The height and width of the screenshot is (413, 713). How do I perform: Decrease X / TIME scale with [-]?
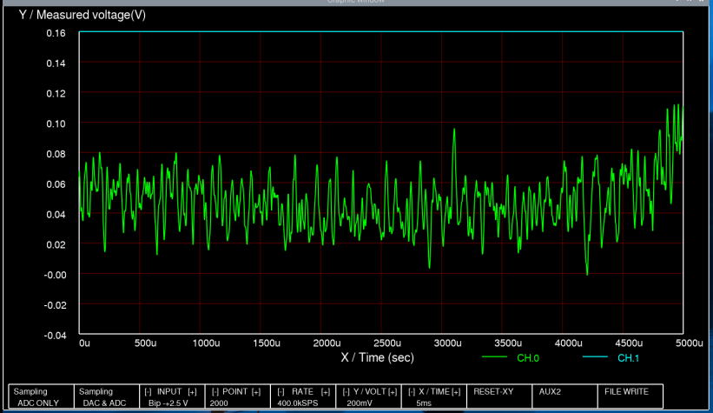(x=412, y=392)
